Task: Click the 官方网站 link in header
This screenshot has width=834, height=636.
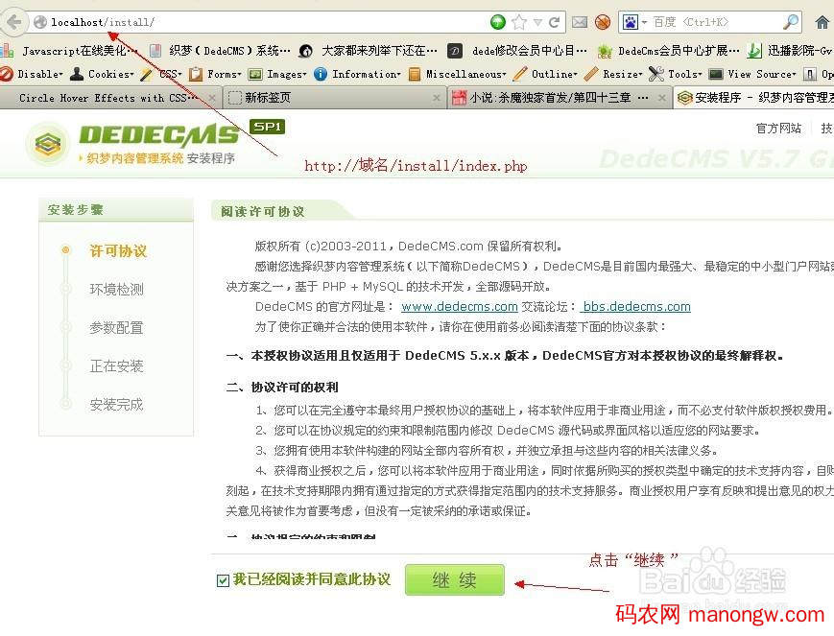Action: pos(778,129)
